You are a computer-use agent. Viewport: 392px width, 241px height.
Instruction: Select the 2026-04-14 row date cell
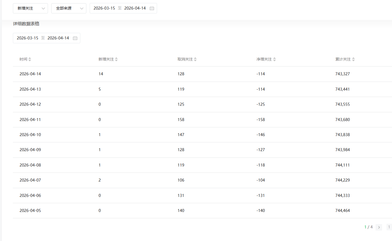(x=30, y=74)
